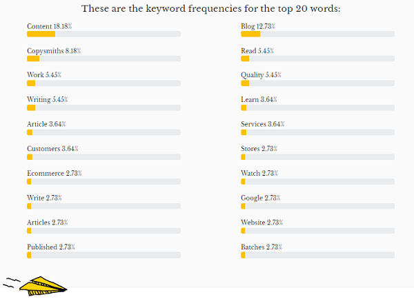Screen dimensions: 414x308
Task: Click the Article 3.64% frequency bar
Action: point(103,132)
